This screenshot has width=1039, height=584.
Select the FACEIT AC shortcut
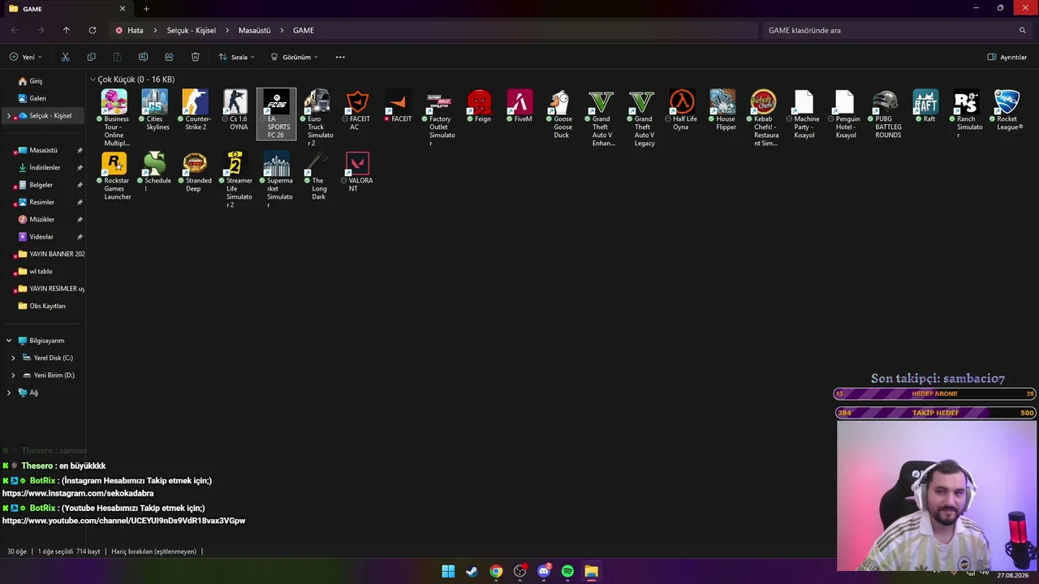[x=358, y=110]
